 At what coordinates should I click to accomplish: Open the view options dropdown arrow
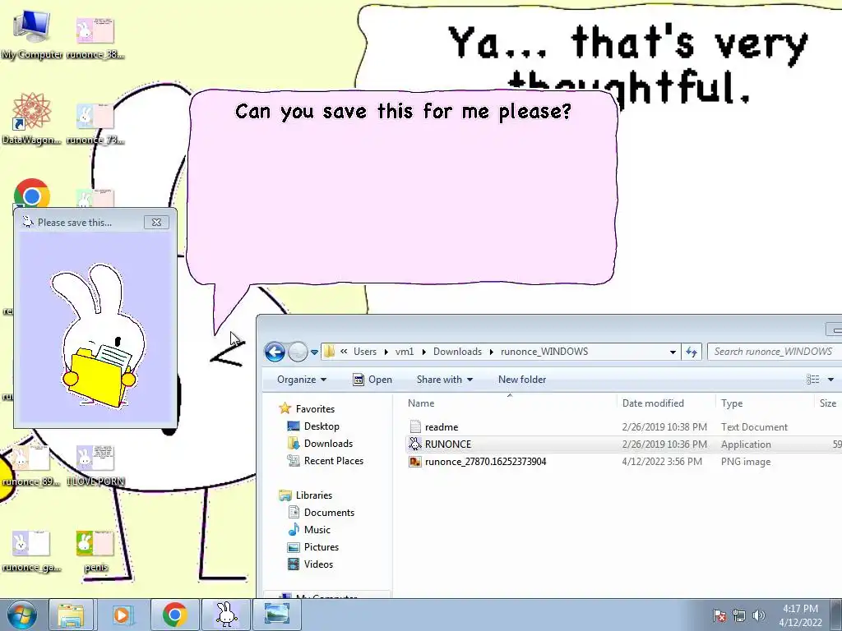click(830, 380)
